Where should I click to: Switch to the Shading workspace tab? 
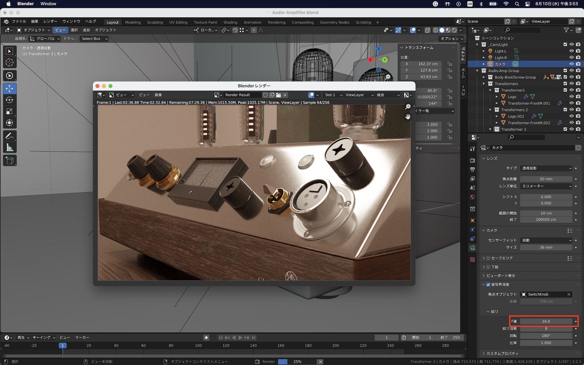point(230,22)
